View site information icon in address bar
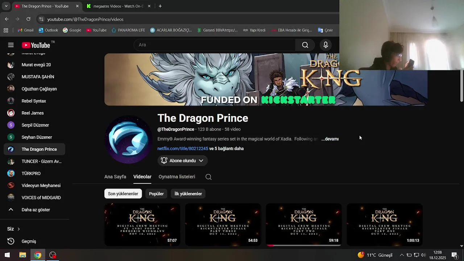 coord(41,19)
